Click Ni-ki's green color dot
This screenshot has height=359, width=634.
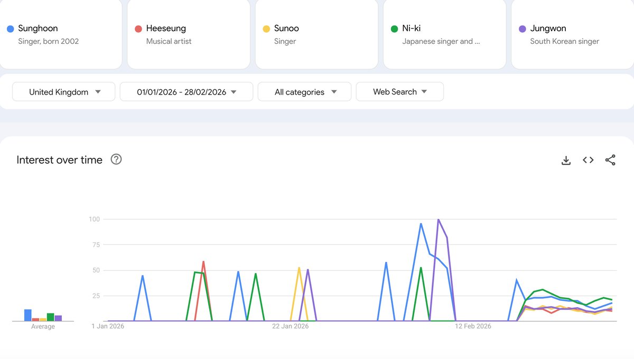coord(394,29)
